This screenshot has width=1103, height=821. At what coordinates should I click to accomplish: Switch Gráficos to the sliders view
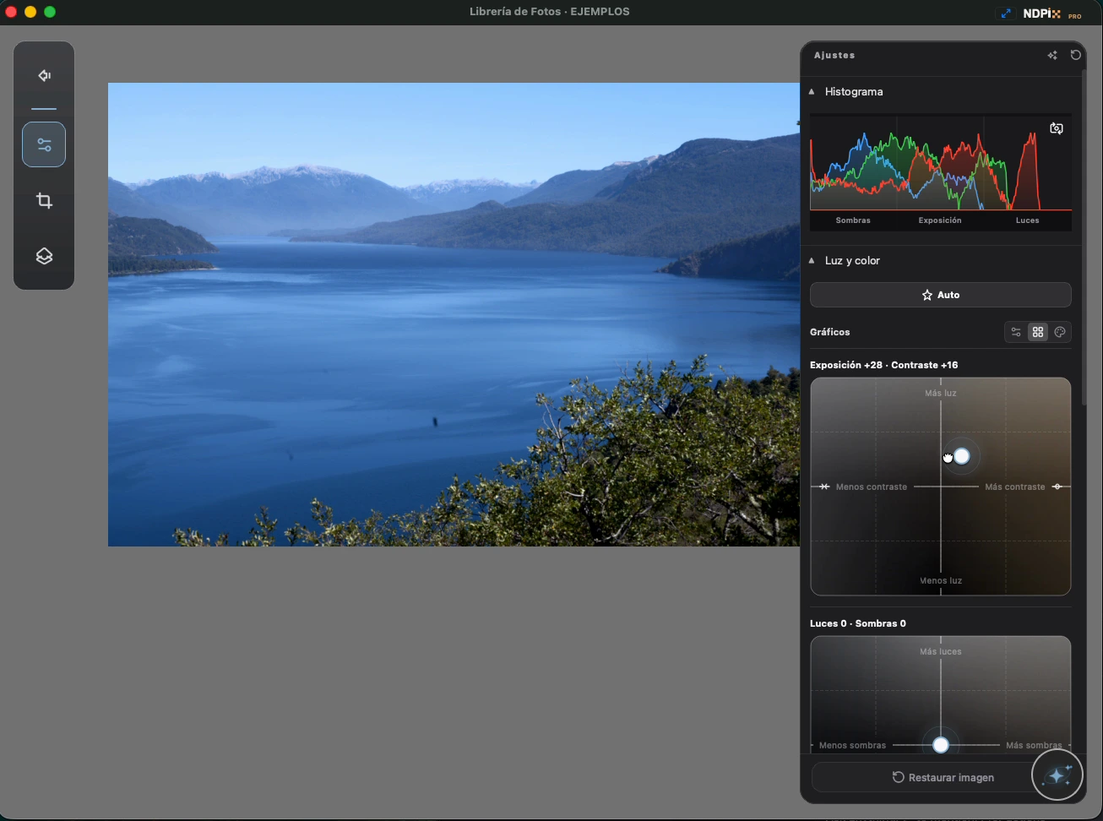1016,332
